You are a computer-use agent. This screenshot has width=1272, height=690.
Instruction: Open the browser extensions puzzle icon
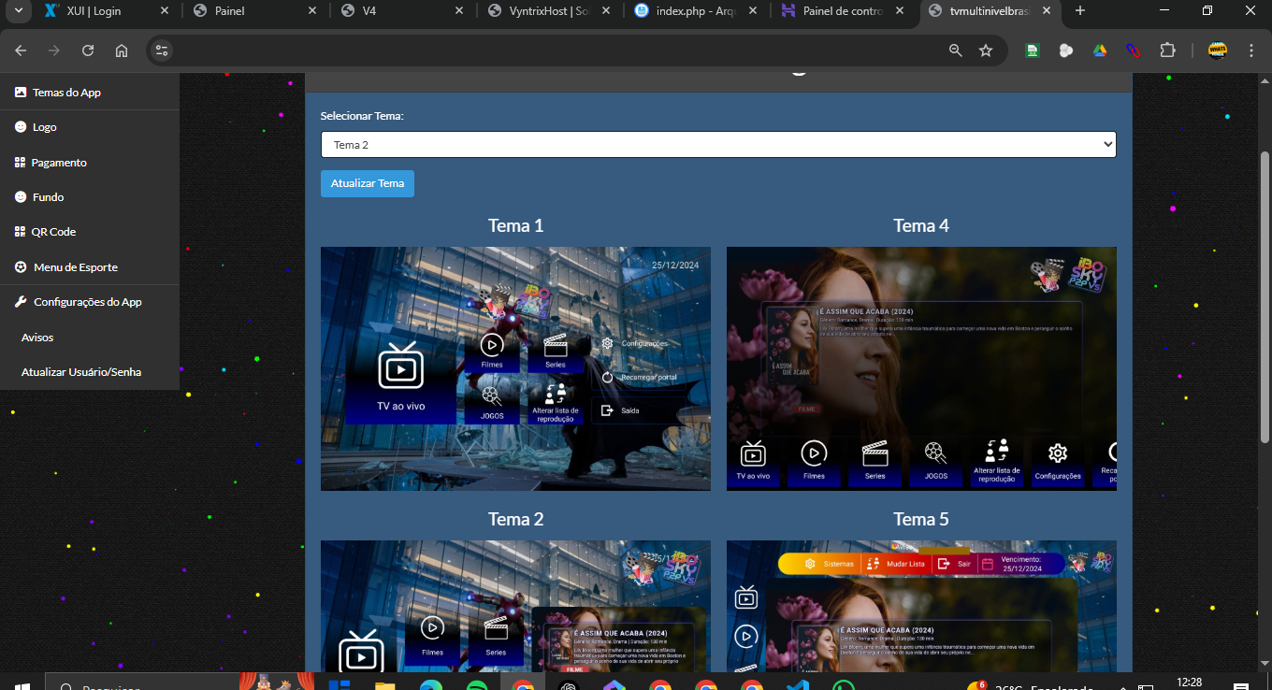click(1167, 50)
